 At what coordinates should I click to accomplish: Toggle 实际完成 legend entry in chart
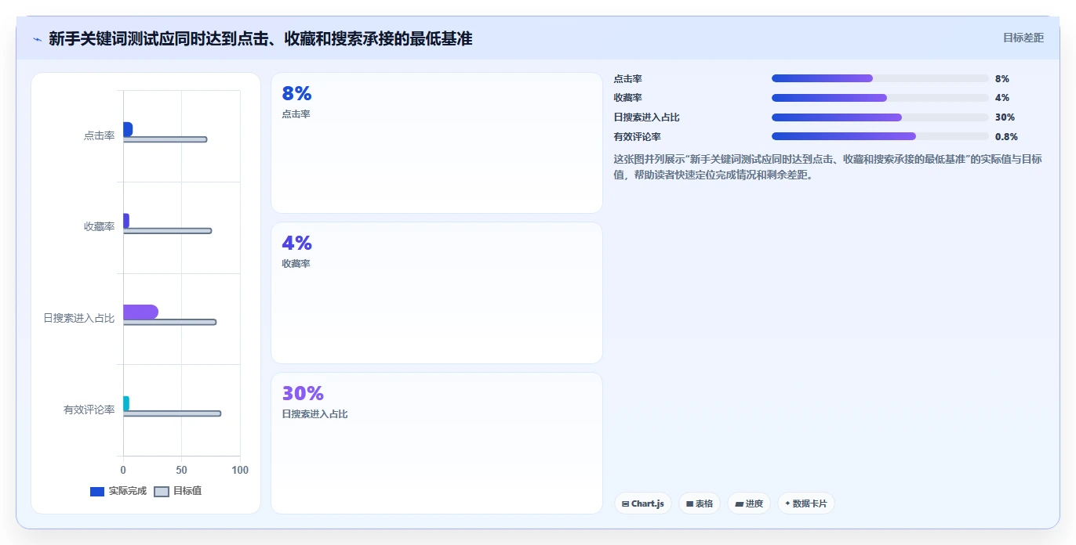pos(118,491)
